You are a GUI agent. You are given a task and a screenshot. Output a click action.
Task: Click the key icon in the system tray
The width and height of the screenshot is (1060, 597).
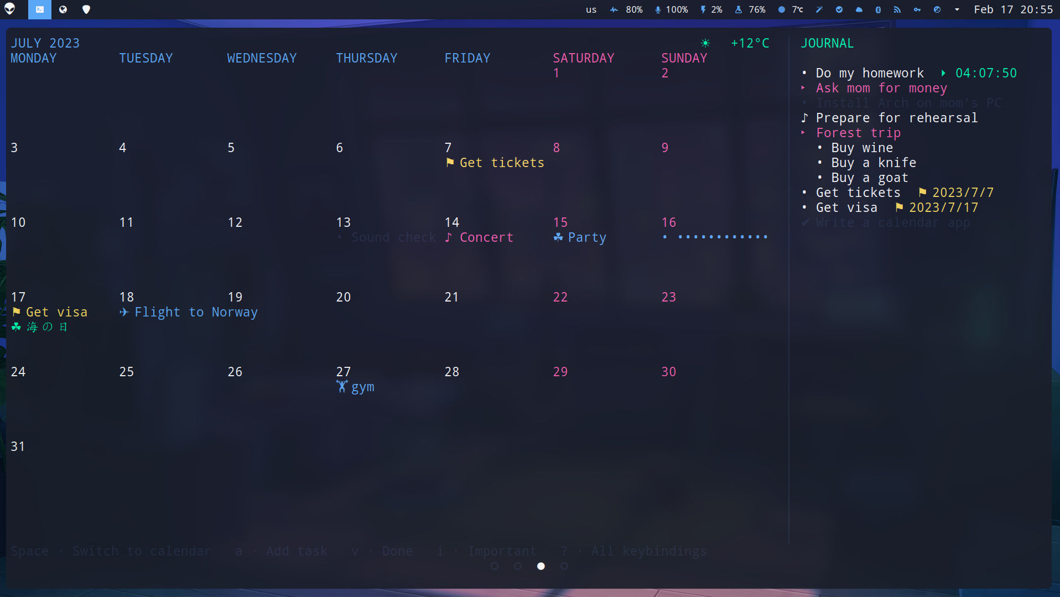pyautogui.click(x=917, y=9)
